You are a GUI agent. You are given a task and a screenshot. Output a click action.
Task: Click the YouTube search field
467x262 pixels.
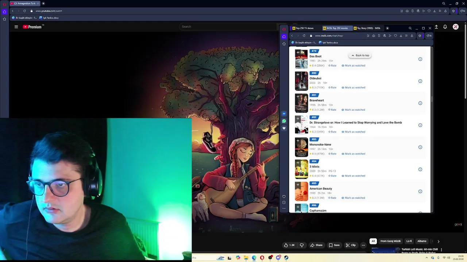click(228, 27)
